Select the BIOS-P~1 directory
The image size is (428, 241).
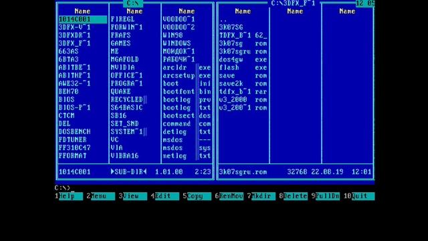click(x=74, y=108)
